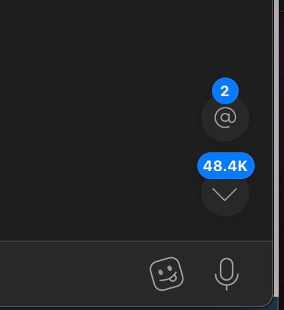This screenshot has height=310, width=284.
Task: Click the number 2 above the @ button
Action: (x=225, y=91)
